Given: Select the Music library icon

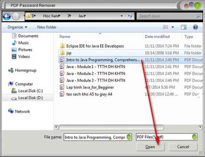Looking at the screenshot, I should pos(14,43).
